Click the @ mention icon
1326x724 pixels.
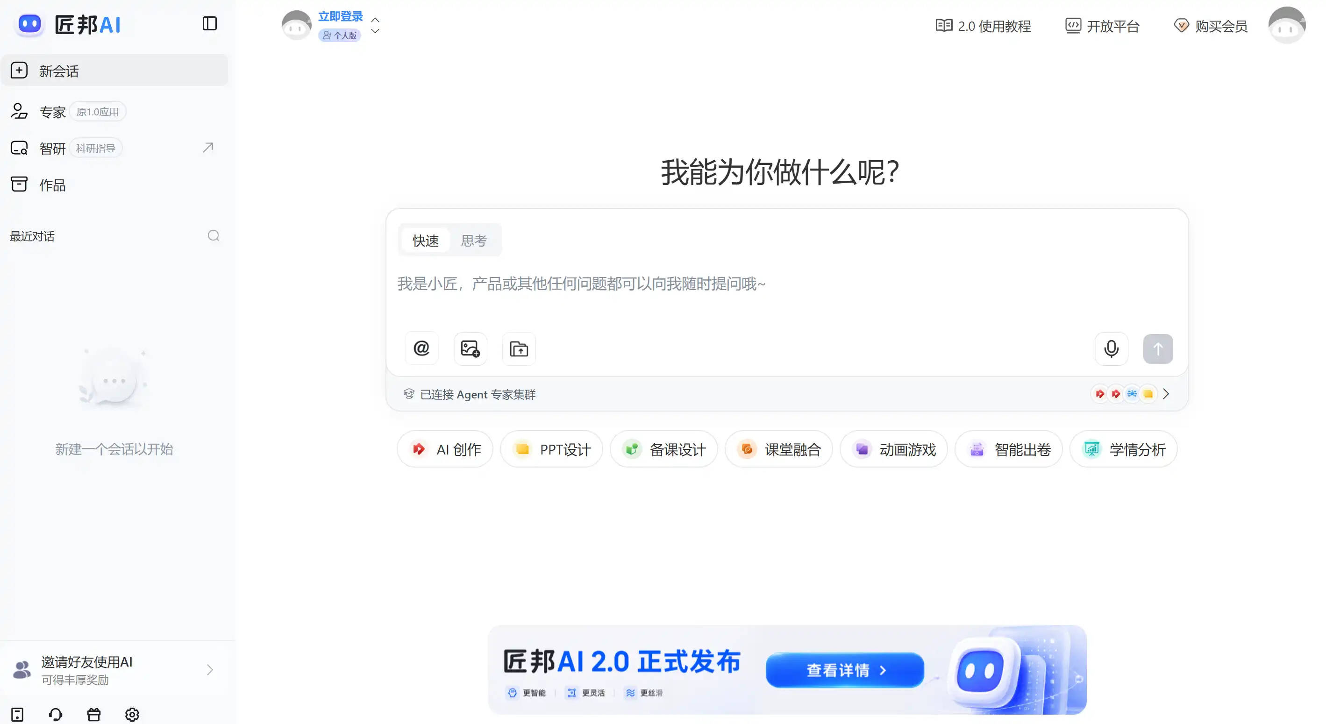point(421,348)
